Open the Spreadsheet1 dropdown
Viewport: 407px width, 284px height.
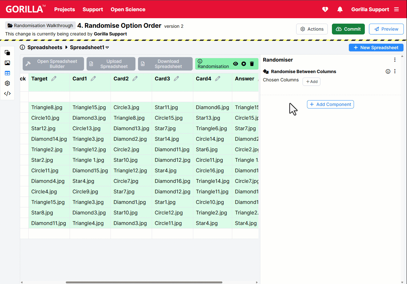pos(107,47)
